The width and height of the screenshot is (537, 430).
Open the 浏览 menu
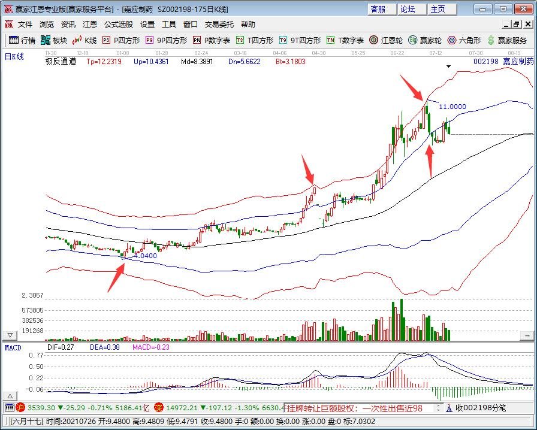tap(47, 25)
